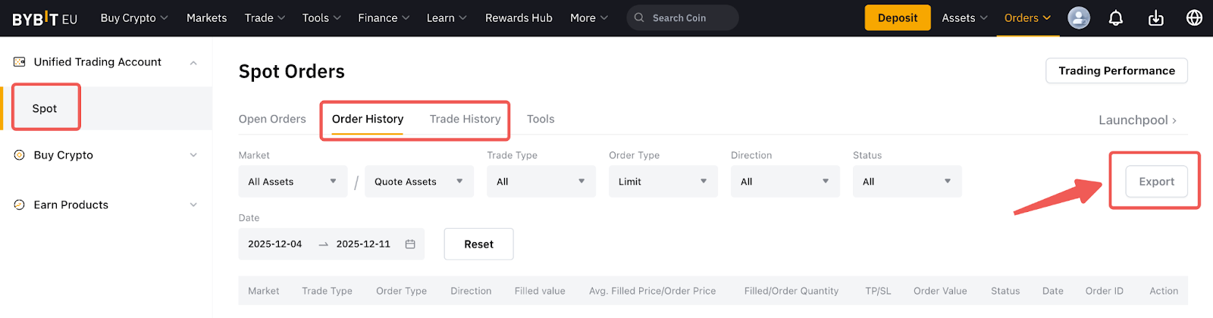
Task: Open the Order Type Limit dropdown
Action: 663,182
